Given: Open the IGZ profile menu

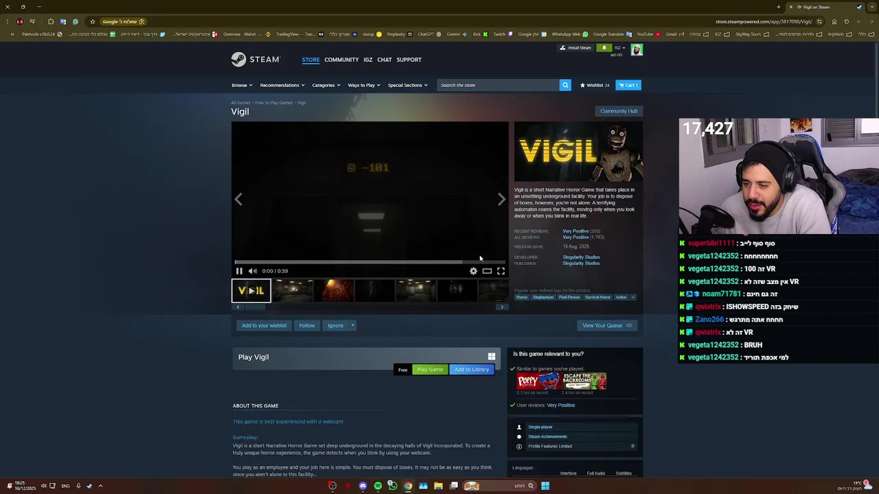Looking at the screenshot, I should pyautogui.click(x=368, y=60).
